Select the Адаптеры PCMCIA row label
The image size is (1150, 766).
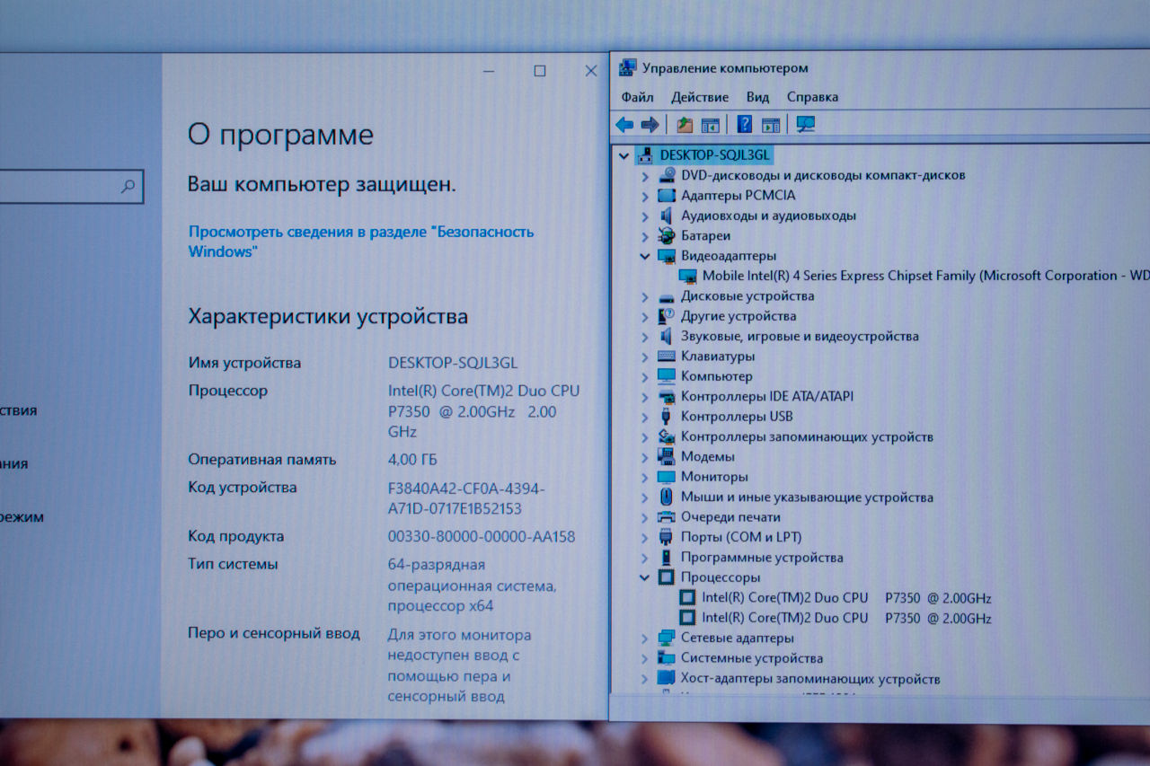click(738, 195)
